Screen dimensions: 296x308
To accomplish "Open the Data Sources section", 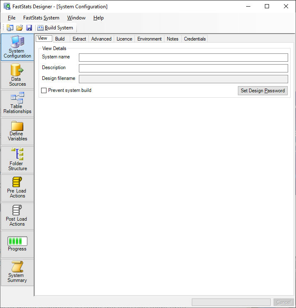I will [x=17, y=75].
